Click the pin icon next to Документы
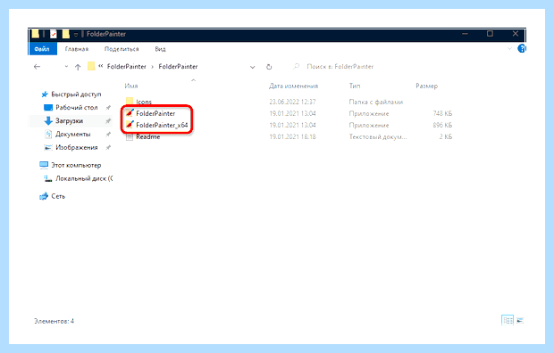Image resolution: width=554 pixels, height=353 pixels. tap(108, 134)
